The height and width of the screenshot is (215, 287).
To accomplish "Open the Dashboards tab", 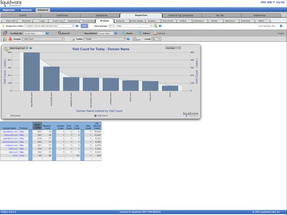I will point(102,16).
